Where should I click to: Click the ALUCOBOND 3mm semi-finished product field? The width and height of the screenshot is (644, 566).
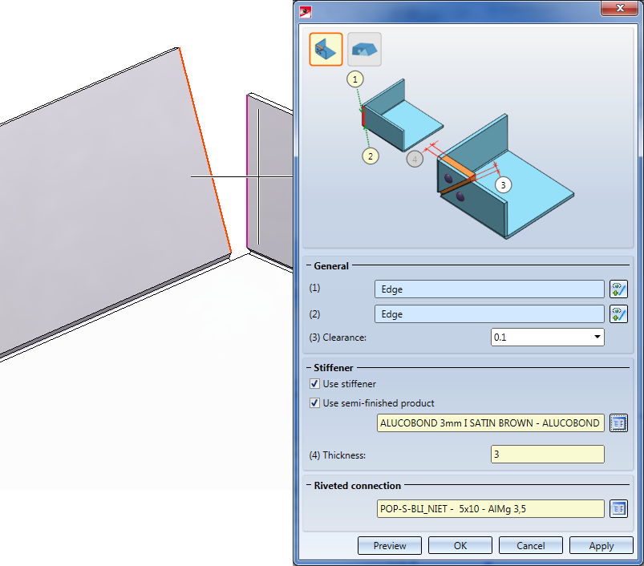pos(490,423)
